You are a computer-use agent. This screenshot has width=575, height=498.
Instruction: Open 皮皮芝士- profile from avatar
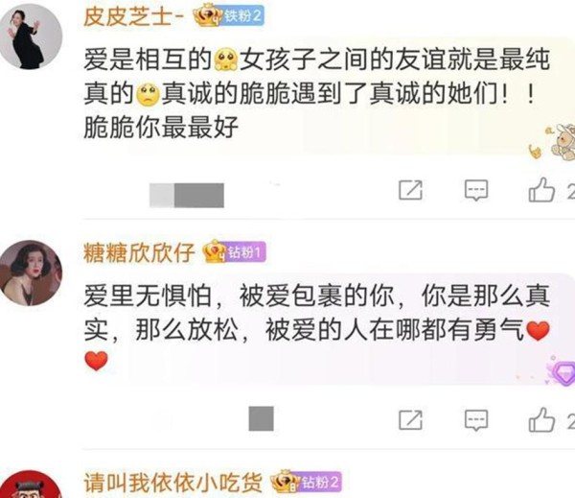(31, 36)
